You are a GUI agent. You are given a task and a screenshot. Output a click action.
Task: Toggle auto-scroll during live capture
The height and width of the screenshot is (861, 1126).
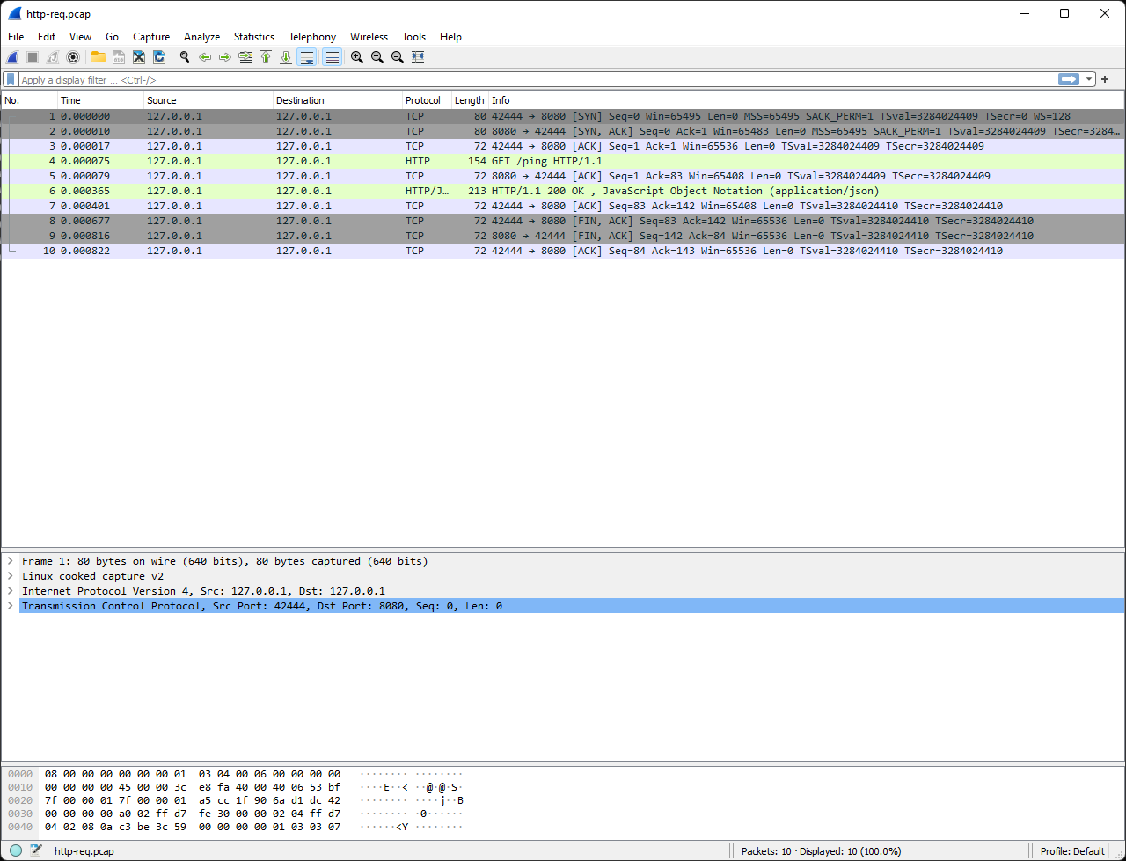point(307,57)
